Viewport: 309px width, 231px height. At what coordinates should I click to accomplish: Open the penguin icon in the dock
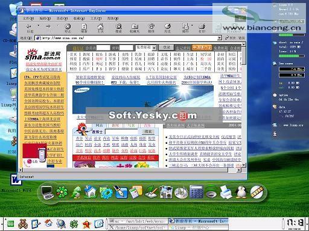pyautogui.click(x=241, y=192)
